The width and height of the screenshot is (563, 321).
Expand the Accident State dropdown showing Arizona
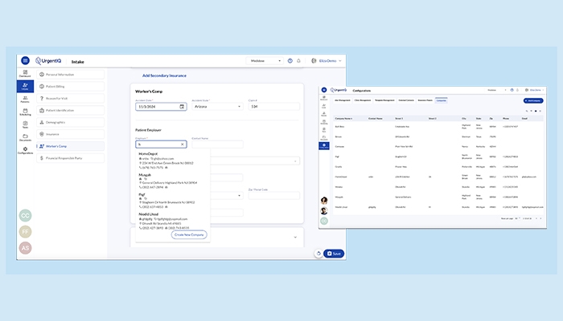click(x=217, y=107)
